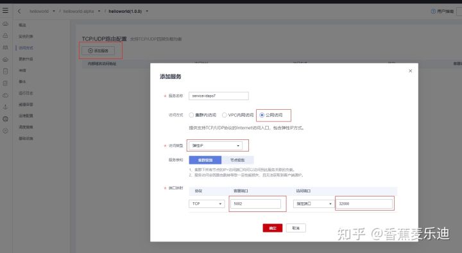Click the help icon beside 用户指南

[433, 11]
